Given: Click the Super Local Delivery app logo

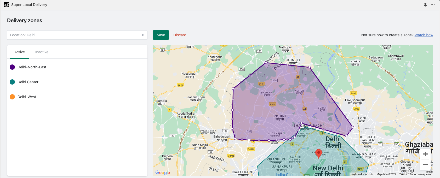Looking at the screenshot, I should tap(7, 5).
